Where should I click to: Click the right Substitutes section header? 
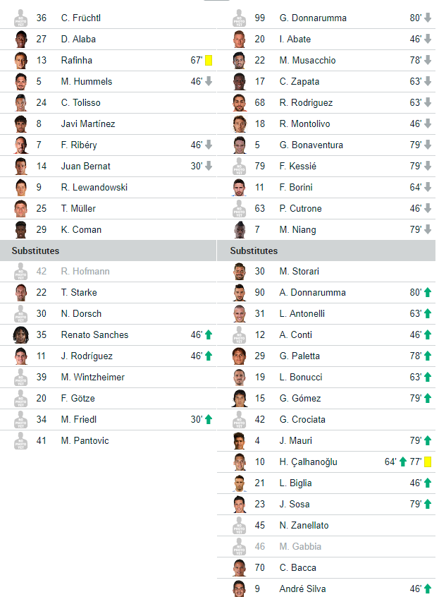click(326, 251)
